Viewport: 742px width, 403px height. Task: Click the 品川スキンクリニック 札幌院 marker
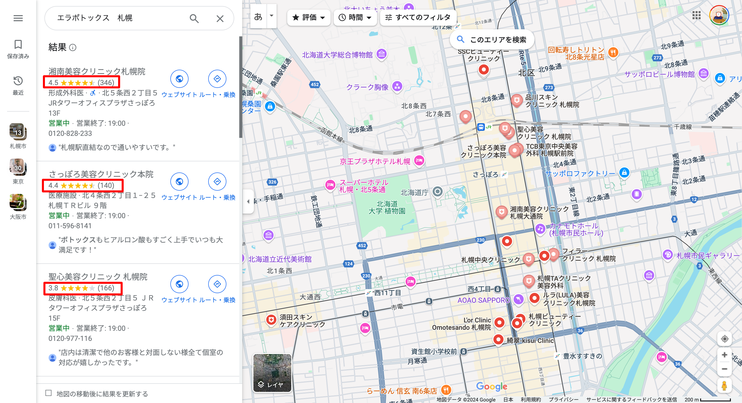click(516, 100)
